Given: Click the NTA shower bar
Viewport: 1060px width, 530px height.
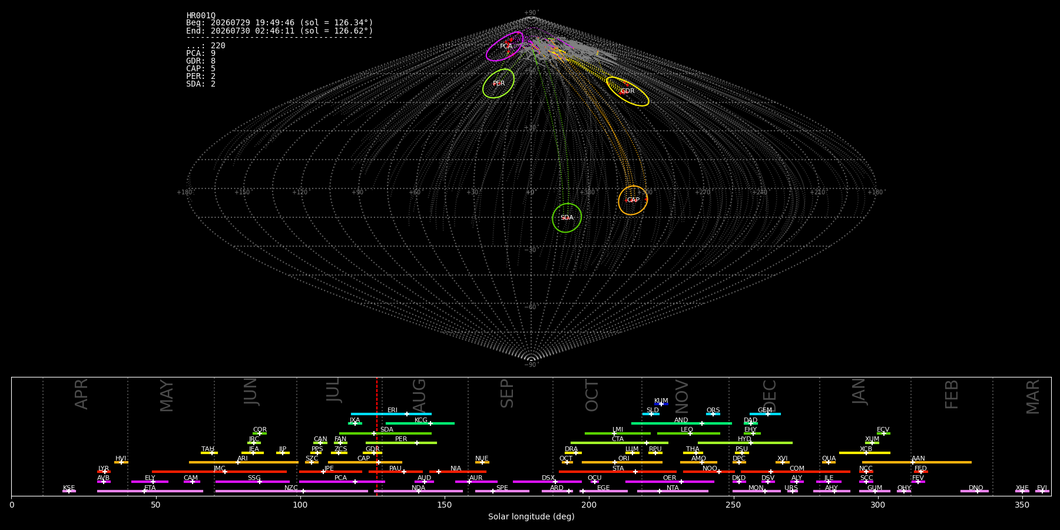Looking at the screenshot, I should pyautogui.click(x=673, y=491).
